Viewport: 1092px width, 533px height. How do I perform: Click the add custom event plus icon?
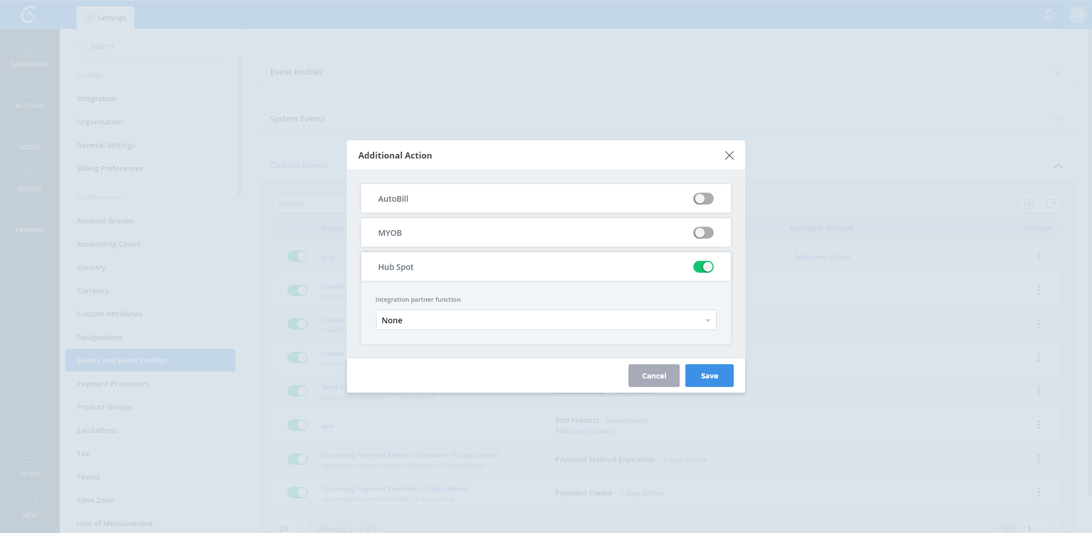tap(1029, 203)
